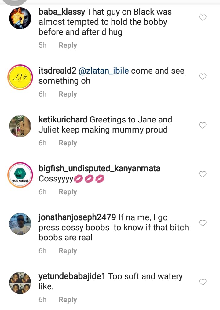Open itsdreald2's yellow story avatar
This screenshot has width=220, height=310.
pos(20,77)
